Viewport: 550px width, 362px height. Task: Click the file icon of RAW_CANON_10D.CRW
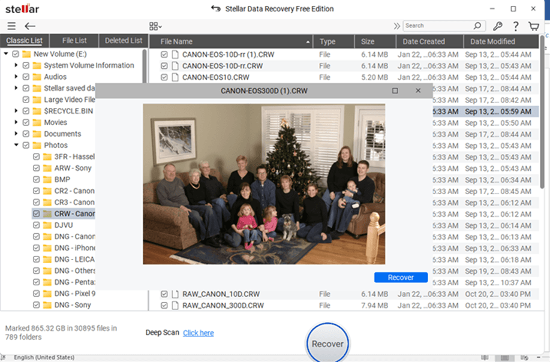175,294
